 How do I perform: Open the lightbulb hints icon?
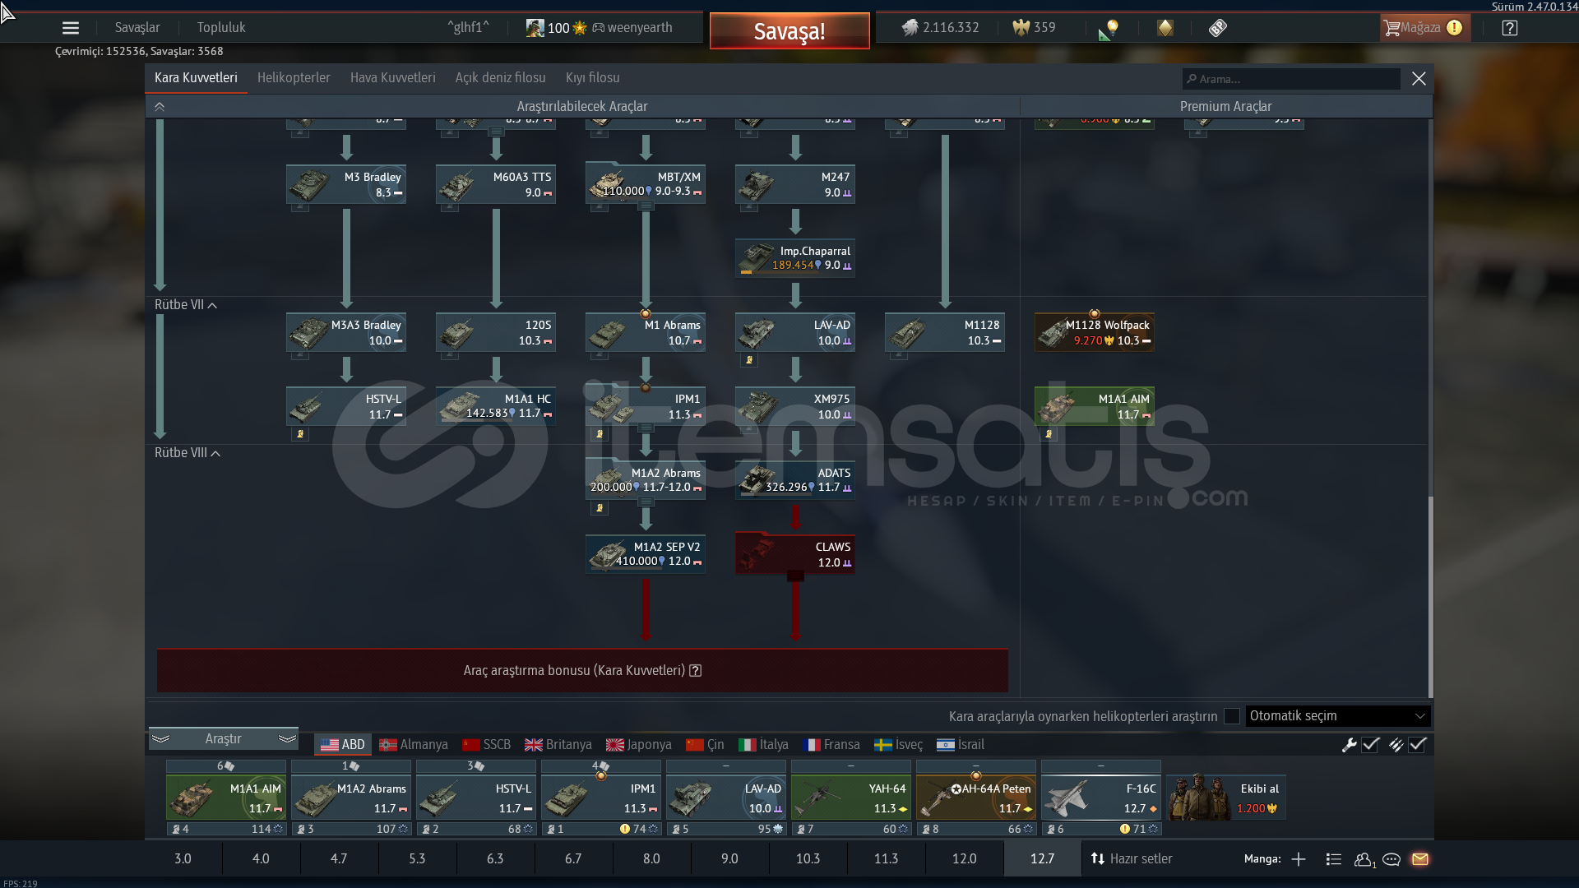click(x=1109, y=29)
